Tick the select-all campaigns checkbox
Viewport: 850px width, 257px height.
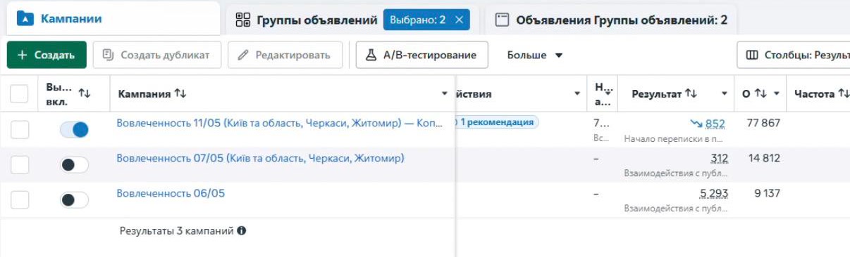tap(20, 93)
